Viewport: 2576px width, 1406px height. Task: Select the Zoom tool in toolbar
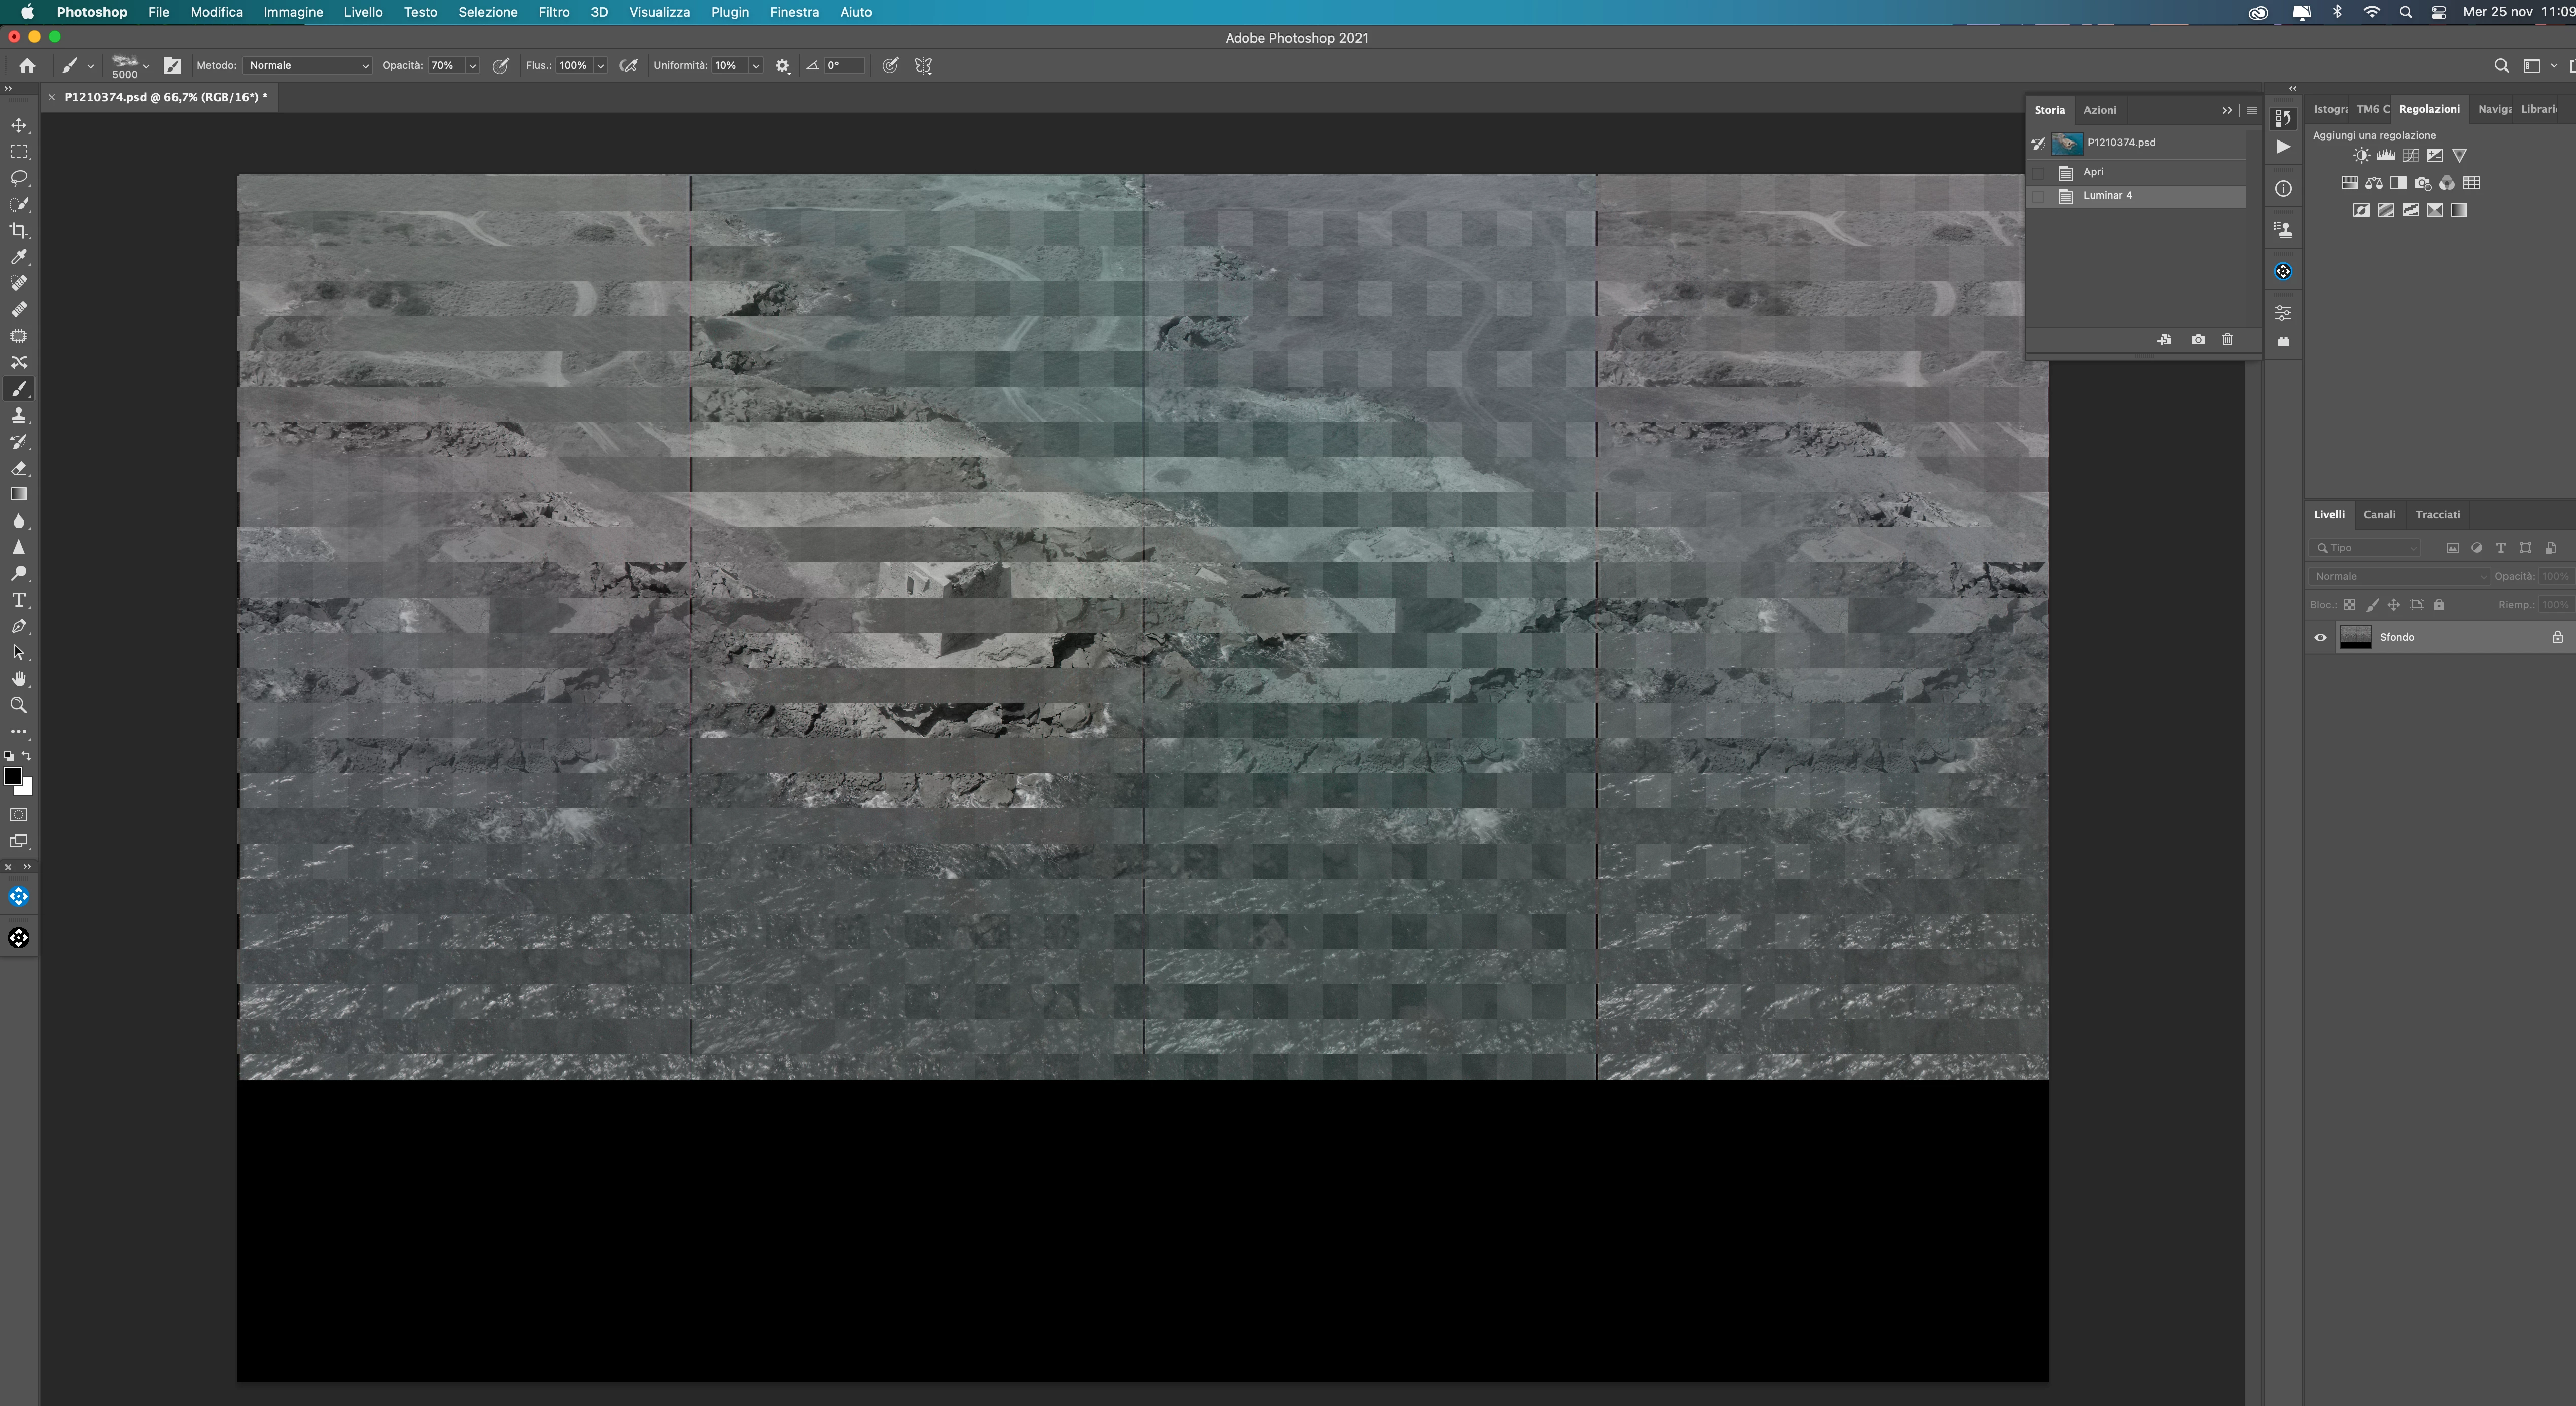[x=19, y=705]
